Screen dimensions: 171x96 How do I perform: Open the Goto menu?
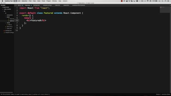click(39, 1)
